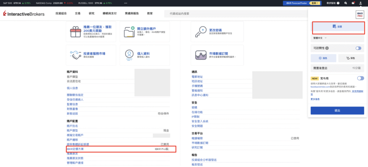Screen dimensions: 368x167
Task: Click the 設置 settings button
Action: (337, 26)
